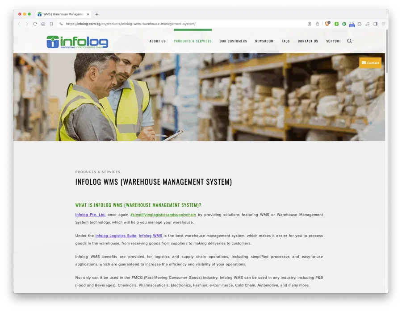Click the green What Is Infolog WMS heading
This screenshot has width=402, height=311.
pyautogui.click(x=138, y=205)
